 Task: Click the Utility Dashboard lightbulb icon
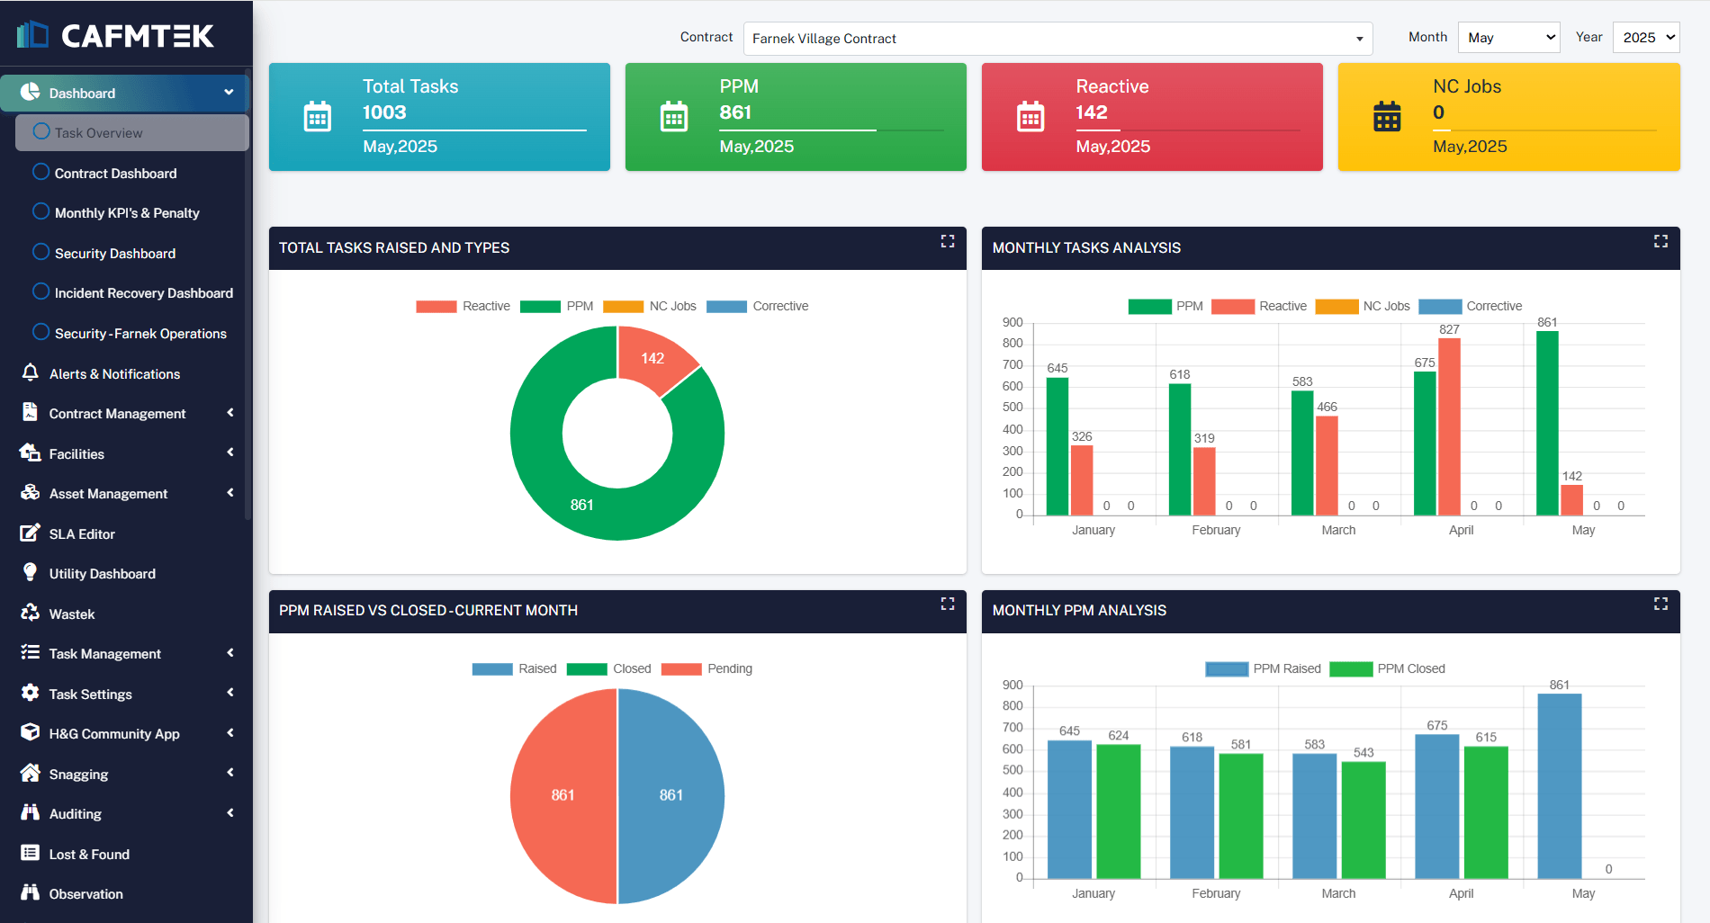tap(30, 572)
